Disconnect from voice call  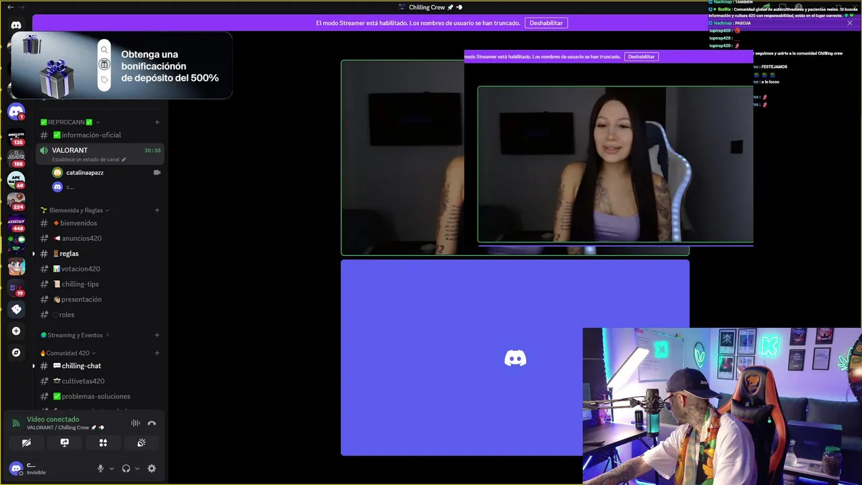[x=152, y=423]
